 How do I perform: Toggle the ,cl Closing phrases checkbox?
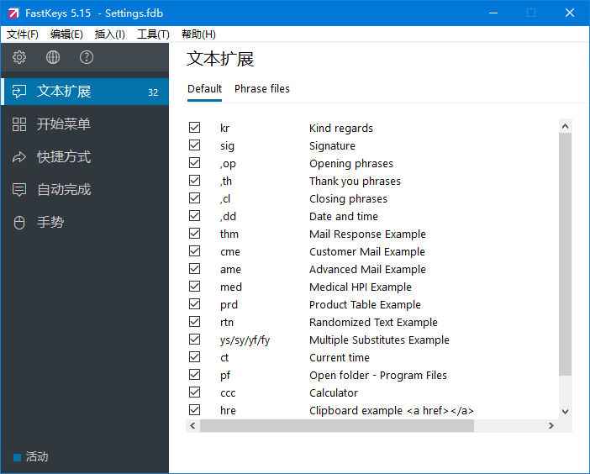[x=194, y=198]
